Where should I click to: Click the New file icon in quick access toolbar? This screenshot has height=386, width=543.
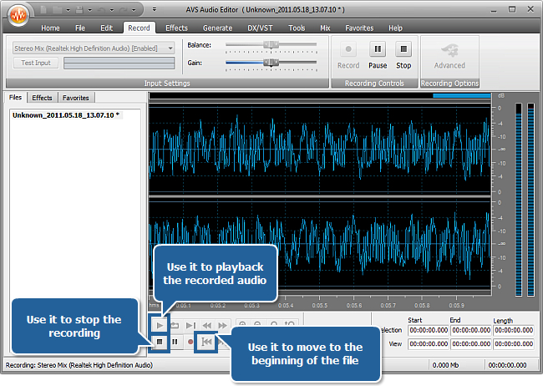pyautogui.click(x=43, y=10)
